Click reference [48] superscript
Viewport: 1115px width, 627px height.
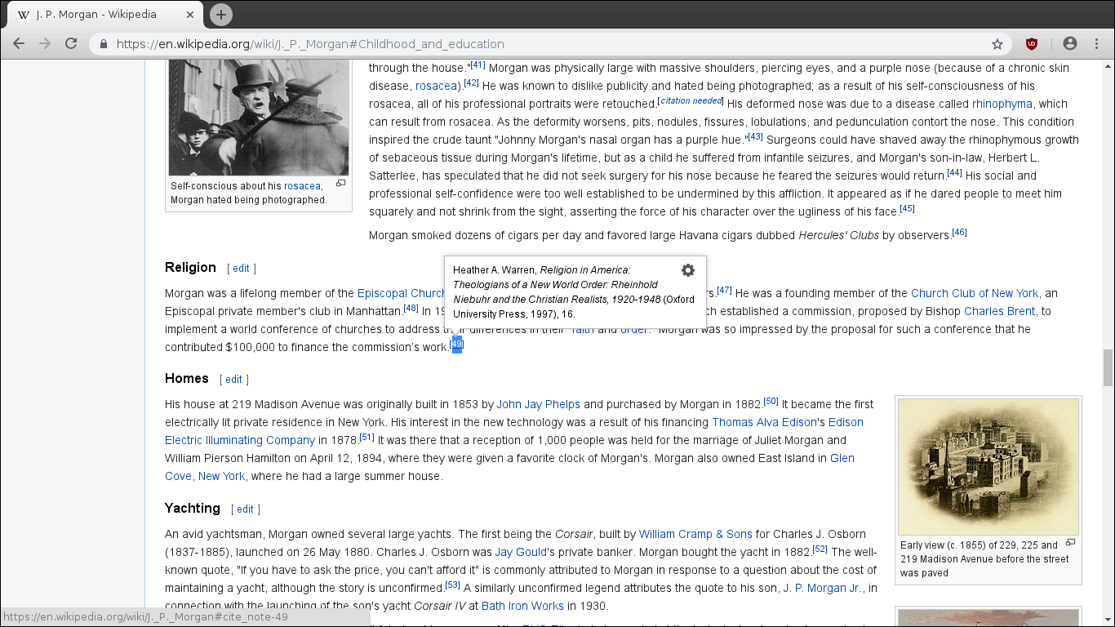[x=411, y=308]
